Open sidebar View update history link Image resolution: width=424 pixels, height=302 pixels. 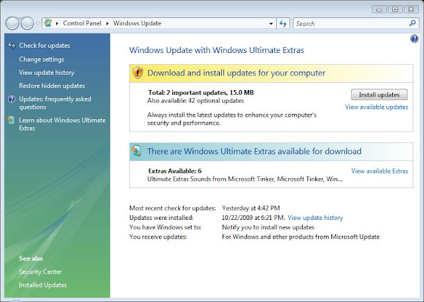click(46, 72)
